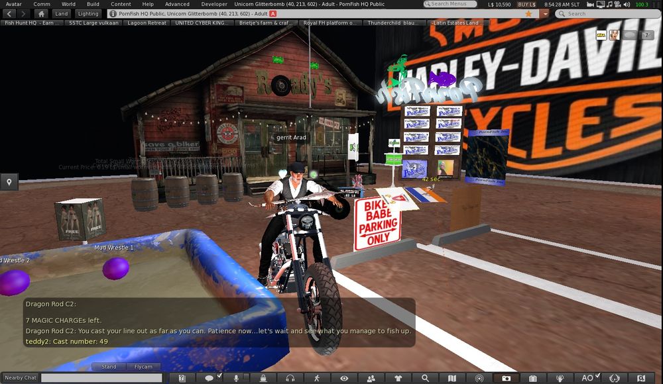This screenshot has height=384, width=663.
Task: Open the Comm menu
Action: click(42, 4)
